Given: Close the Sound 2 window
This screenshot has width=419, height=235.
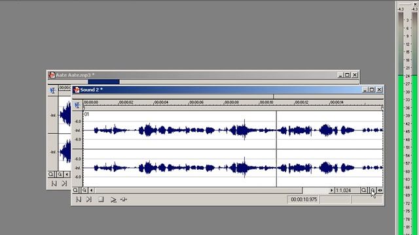Looking at the screenshot, I should pos(379,90).
